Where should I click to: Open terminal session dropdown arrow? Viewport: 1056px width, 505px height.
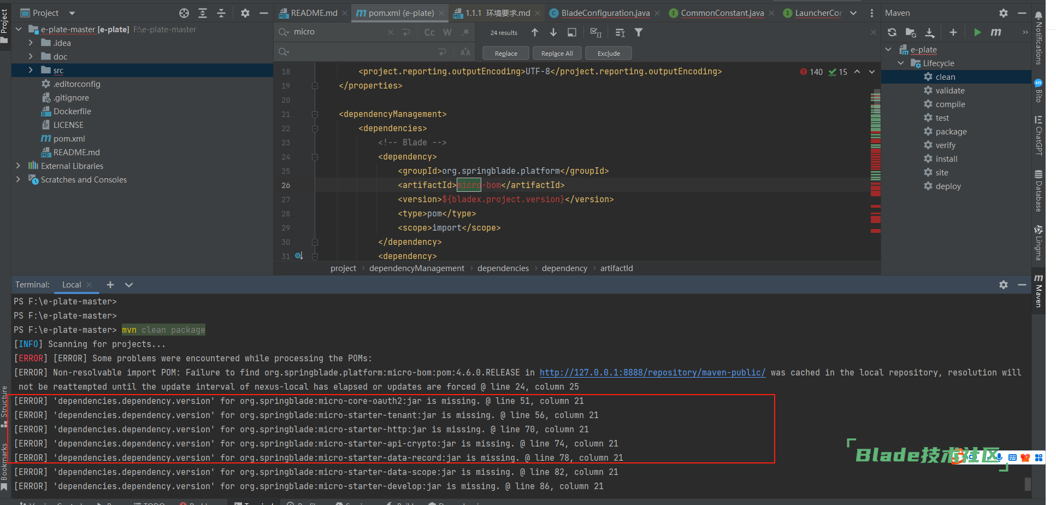pos(129,285)
